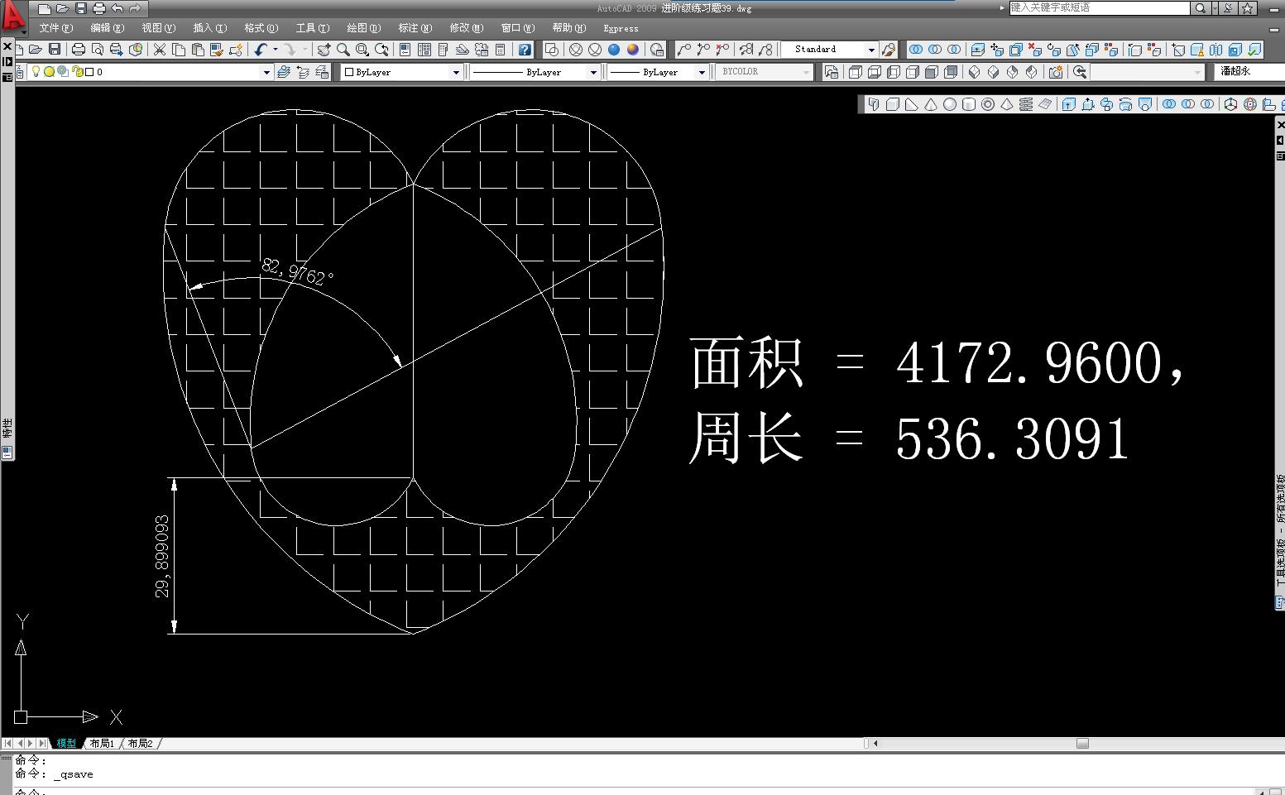This screenshot has width=1285, height=795.
Task: Click the 29.899093 vertical dimension text
Action: [162, 556]
